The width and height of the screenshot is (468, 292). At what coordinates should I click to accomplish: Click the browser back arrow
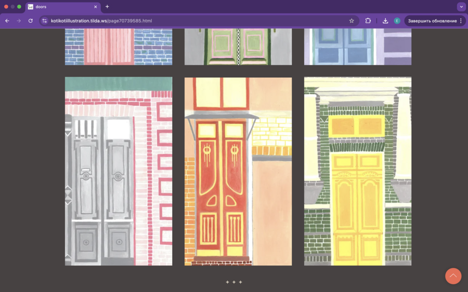(x=7, y=21)
